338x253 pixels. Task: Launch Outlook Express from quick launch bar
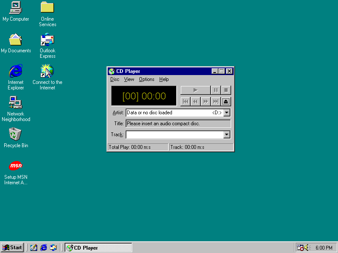(54, 248)
